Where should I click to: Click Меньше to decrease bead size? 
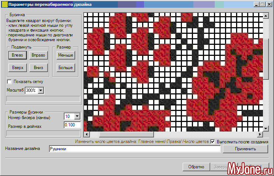pos(66,55)
